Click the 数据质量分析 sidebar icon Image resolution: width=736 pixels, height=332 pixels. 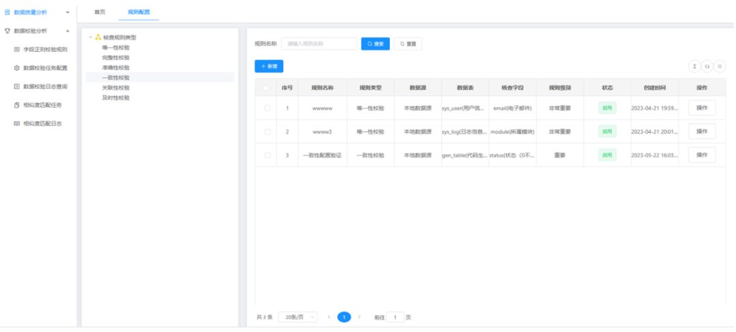point(7,12)
